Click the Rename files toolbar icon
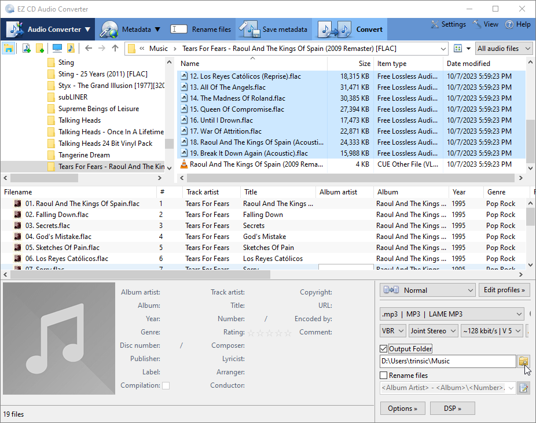The image size is (536, 423). (179, 30)
